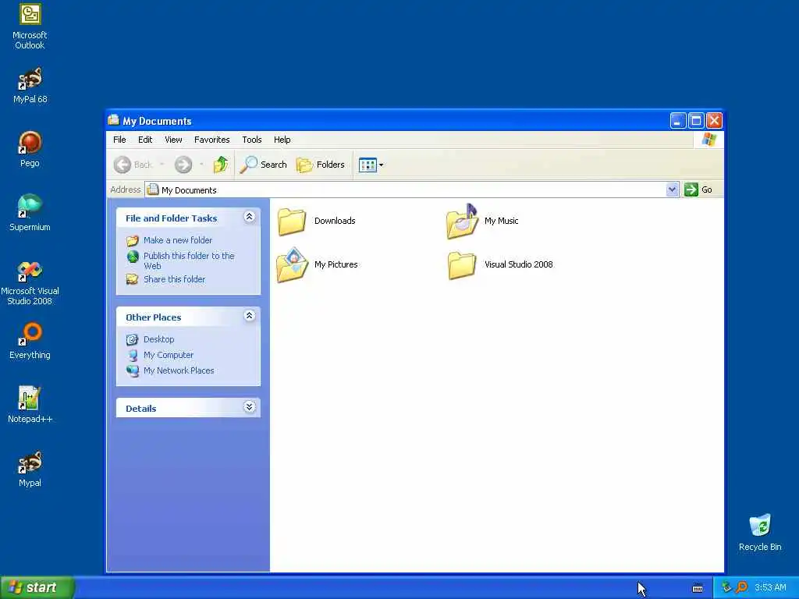
Task: Open Search from the toolbar
Action: [264, 165]
